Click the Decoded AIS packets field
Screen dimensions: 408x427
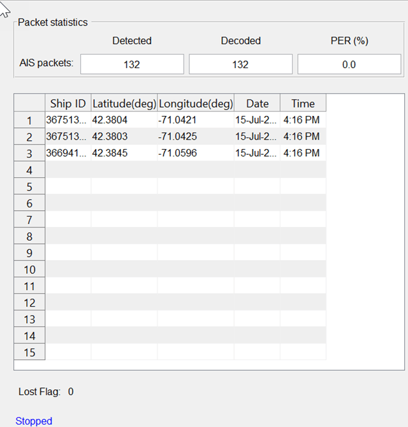click(240, 64)
